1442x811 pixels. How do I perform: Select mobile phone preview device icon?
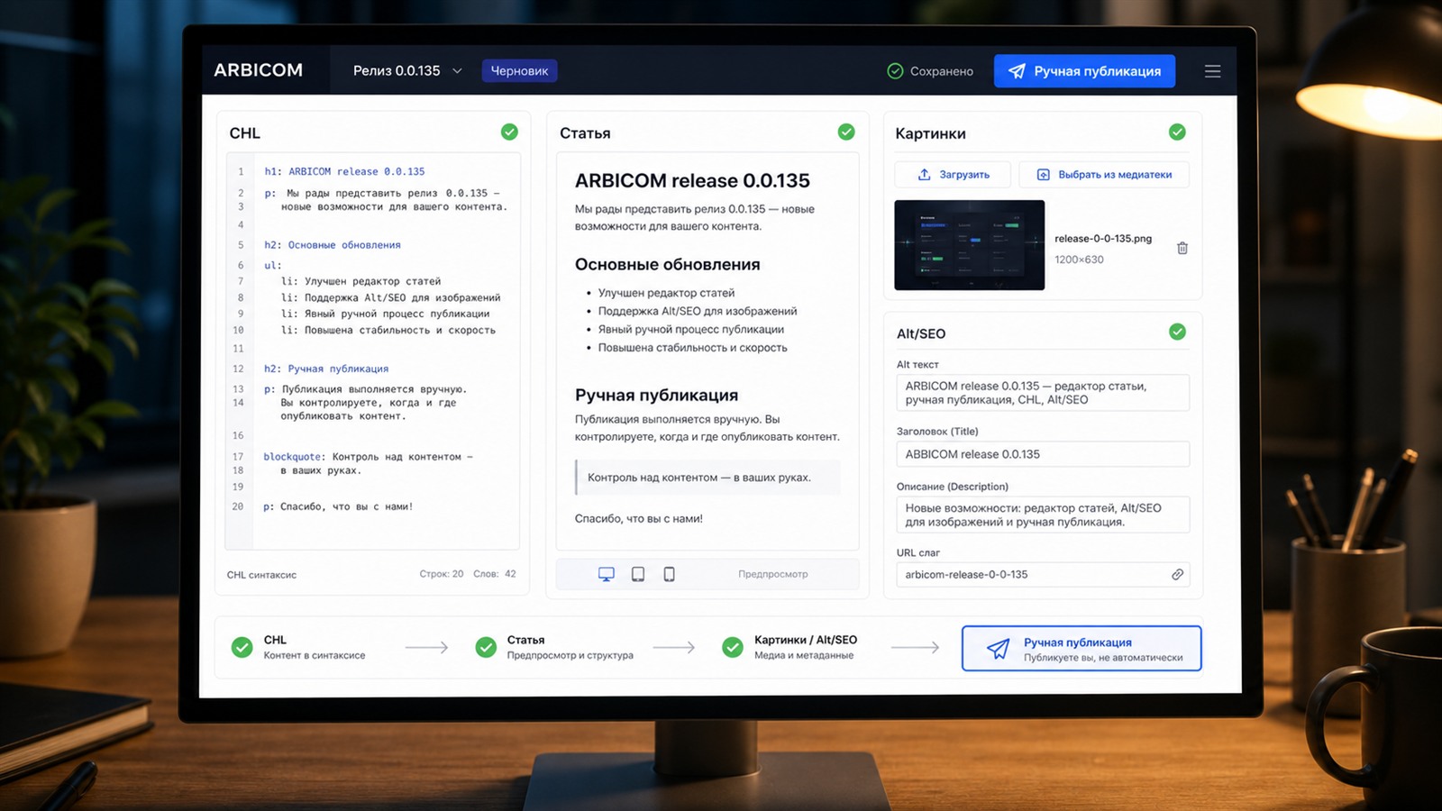[669, 574]
